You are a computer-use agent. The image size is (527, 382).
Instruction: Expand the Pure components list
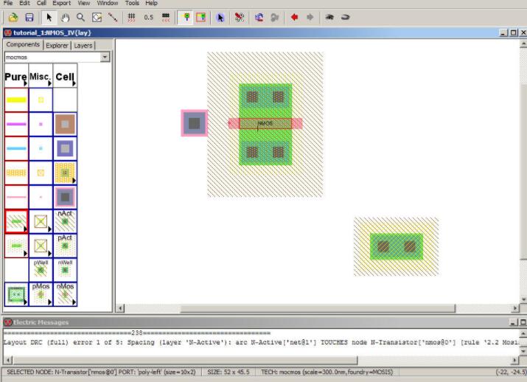[x=16, y=77]
